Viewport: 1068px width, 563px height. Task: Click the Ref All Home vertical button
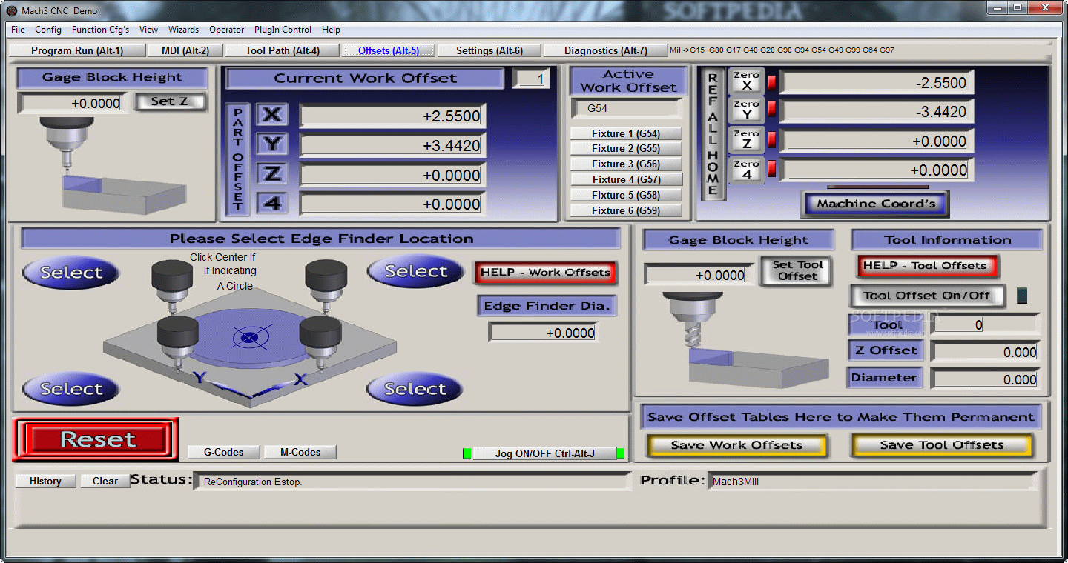tap(713, 135)
